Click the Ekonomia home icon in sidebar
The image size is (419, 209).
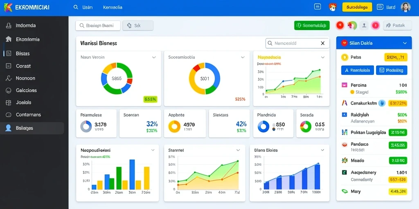coord(9,39)
